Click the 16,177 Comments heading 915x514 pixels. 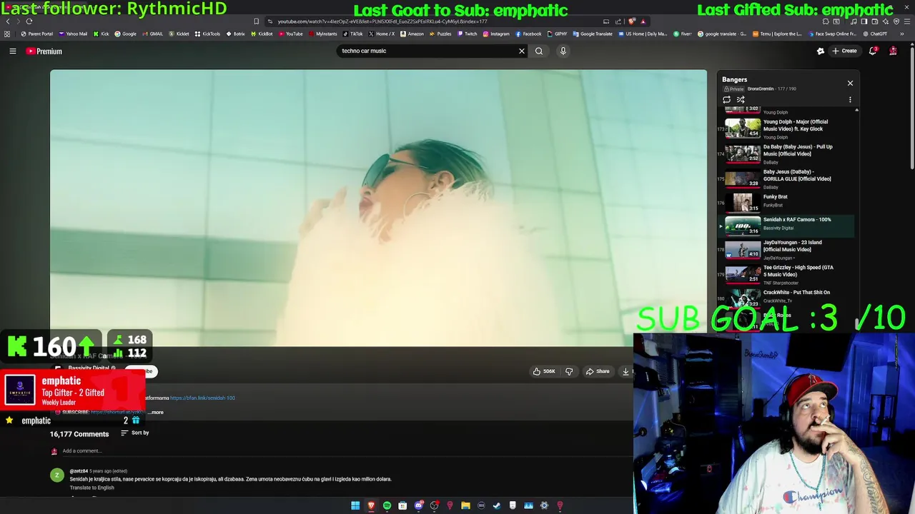[x=79, y=434]
